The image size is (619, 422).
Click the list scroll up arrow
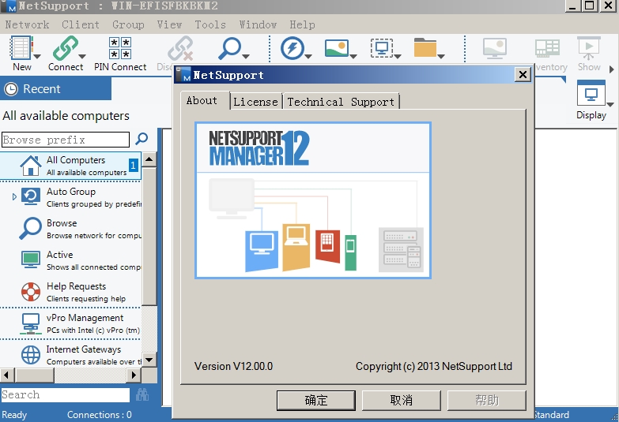[149, 159]
